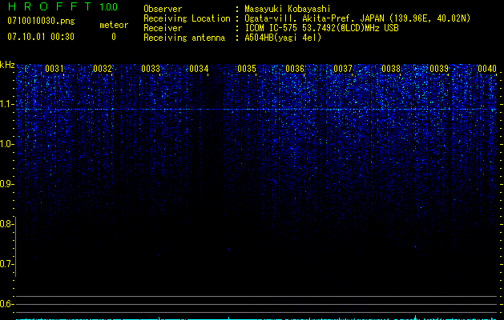Click the meteor count value 0

pos(114,37)
